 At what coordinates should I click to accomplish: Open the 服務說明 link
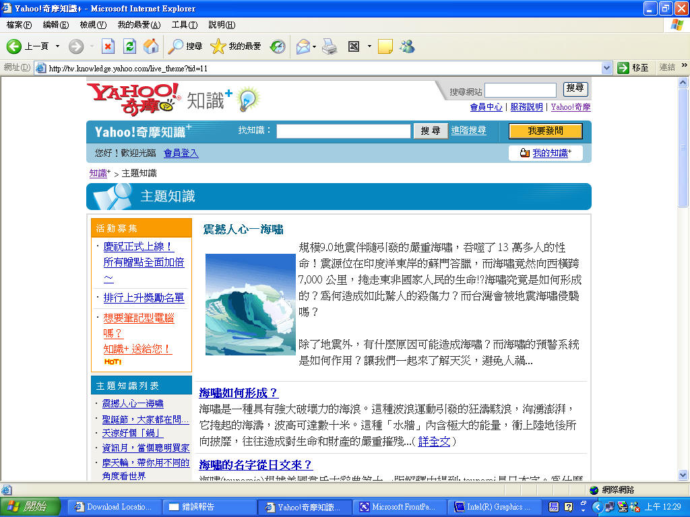(526, 107)
